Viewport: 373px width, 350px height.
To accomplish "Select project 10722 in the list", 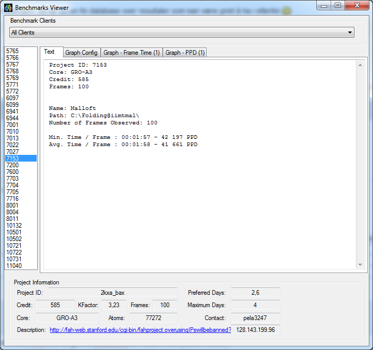I will click(21, 252).
